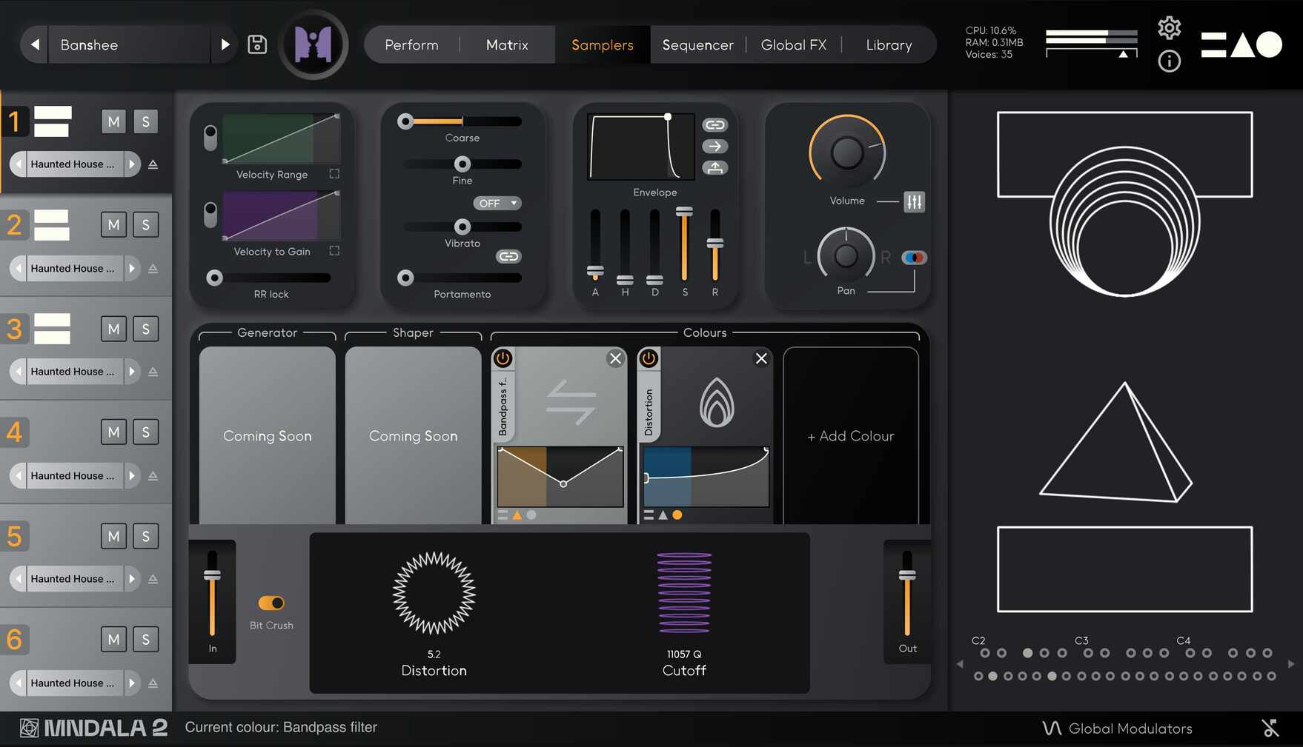Click the next-preset arrow beside Banshee
This screenshot has width=1303, height=747.
coord(225,44)
